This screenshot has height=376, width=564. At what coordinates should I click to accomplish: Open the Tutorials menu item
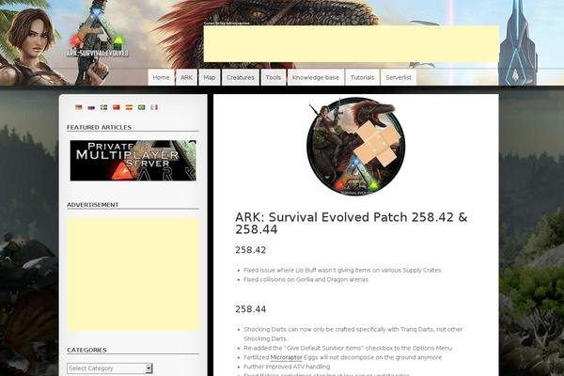tap(362, 77)
